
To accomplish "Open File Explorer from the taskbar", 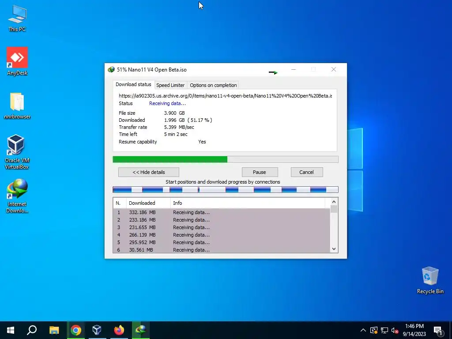I will (54, 330).
